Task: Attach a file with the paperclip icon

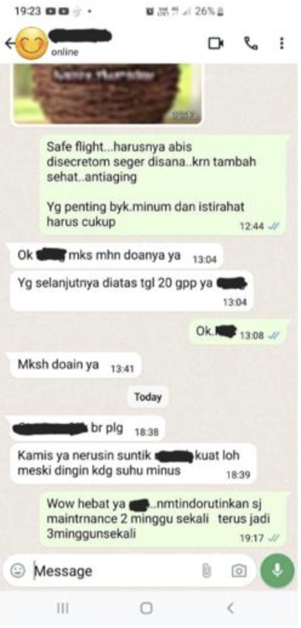Action: tap(206, 570)
